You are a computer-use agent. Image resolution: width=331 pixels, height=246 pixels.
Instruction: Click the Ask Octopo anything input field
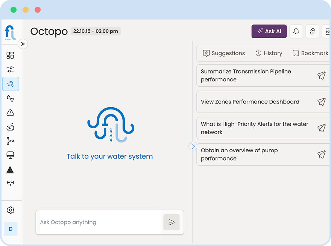pos(98,222)
